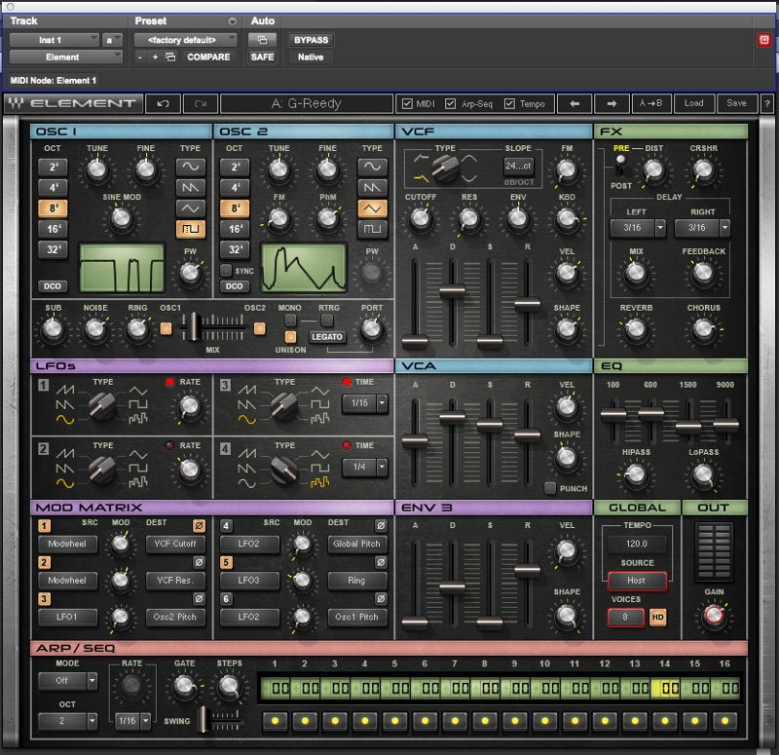The width and height of the screenshot is (779, 755).
Task: Open the Element plug-in selector dropdown
Action: 65,57
